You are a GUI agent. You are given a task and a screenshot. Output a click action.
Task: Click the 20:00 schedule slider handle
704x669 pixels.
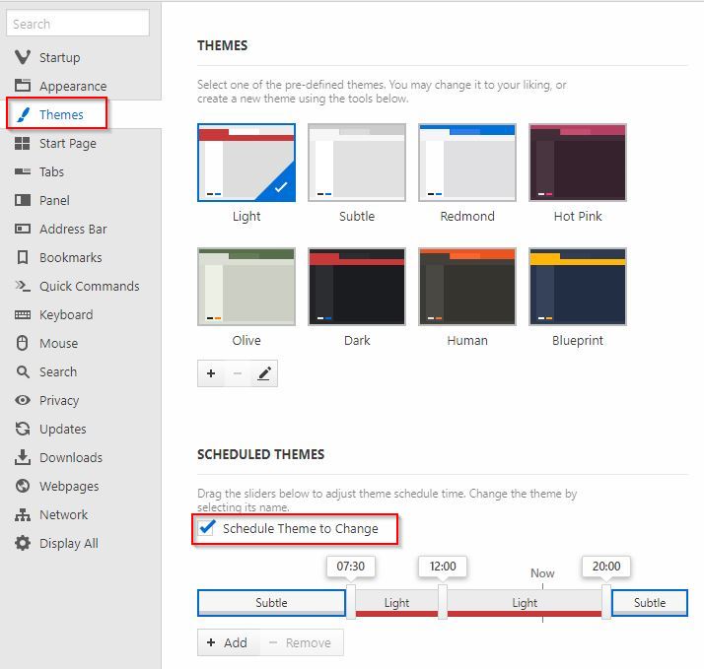coord(606,602)
